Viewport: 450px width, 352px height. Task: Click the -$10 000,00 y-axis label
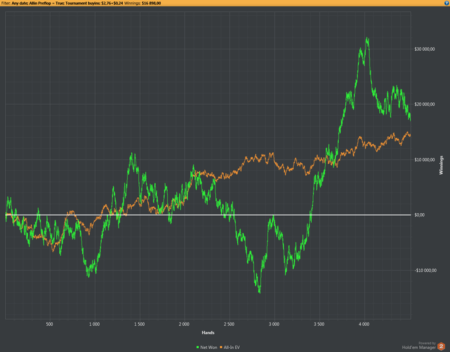point(426,270)
